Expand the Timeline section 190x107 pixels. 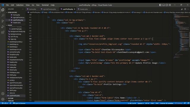tap(11, 101)
